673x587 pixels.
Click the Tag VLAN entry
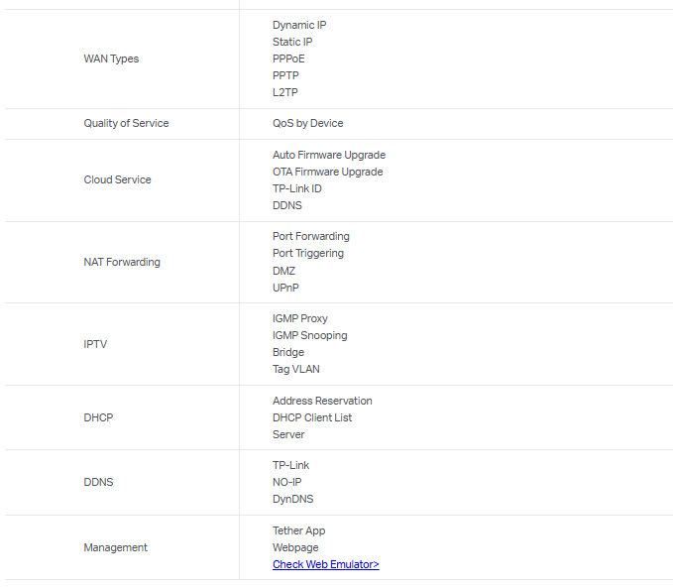[295, 369]
